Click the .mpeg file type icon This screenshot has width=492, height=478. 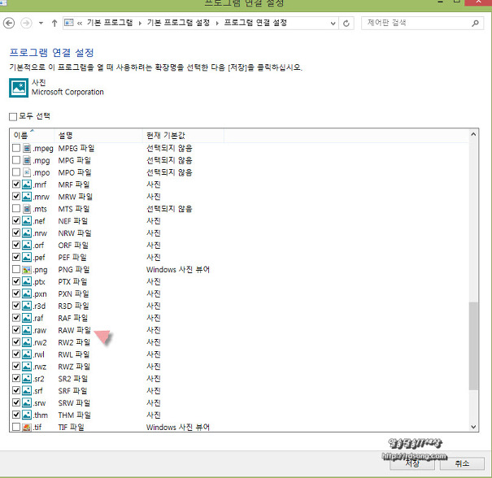click(27, 149)
